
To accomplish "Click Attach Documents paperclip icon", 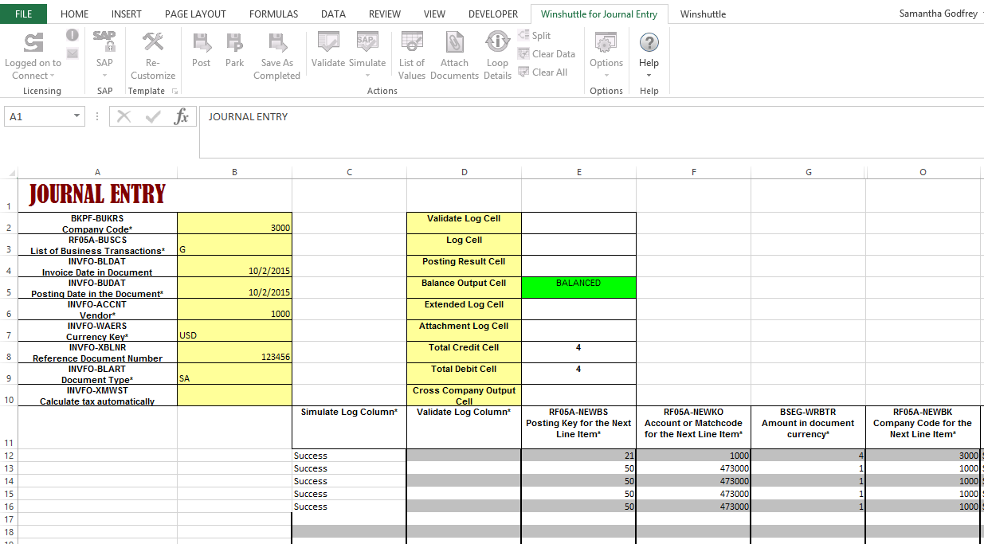I will [x=454, y=43].
